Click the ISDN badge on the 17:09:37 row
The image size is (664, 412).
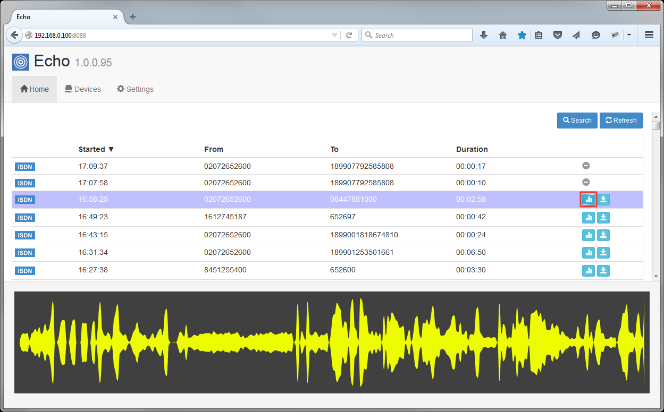(x=25, y=167)
